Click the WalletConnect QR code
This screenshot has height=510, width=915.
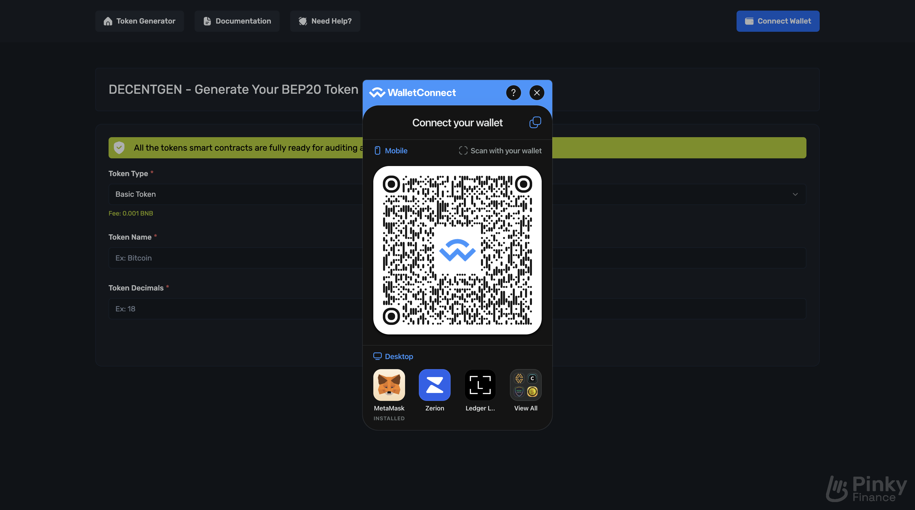457,250
